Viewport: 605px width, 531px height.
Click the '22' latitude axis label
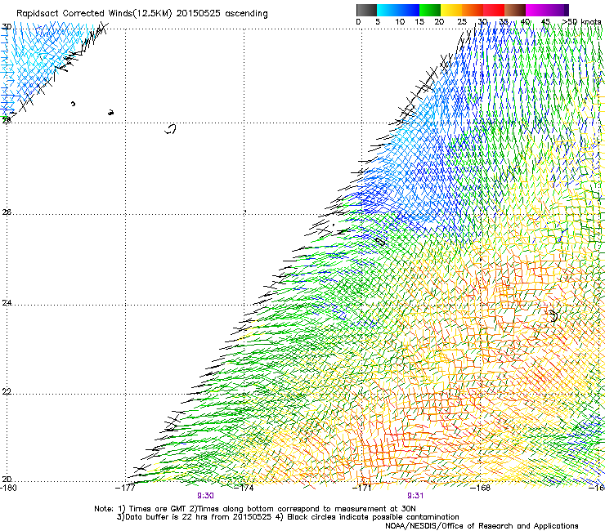[7, 391]
